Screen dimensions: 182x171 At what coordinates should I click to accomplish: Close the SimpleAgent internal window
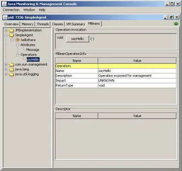tap(177, 18)
